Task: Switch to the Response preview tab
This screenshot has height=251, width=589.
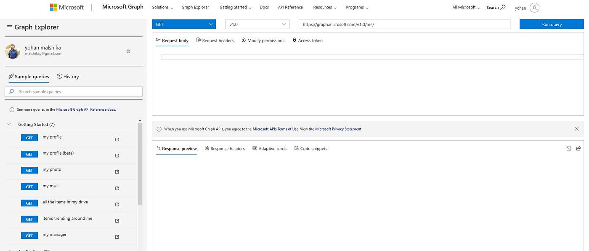Action: click(x=177, y=149)
